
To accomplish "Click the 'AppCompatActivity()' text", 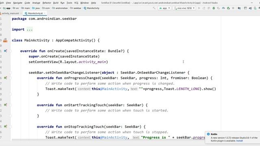I will pyautogui.click(x=76, y=41).
